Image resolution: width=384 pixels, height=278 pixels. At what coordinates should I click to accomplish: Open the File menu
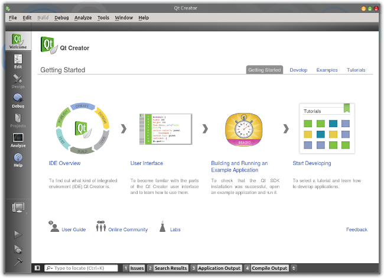pyautogui.click(x=13, y=18)
